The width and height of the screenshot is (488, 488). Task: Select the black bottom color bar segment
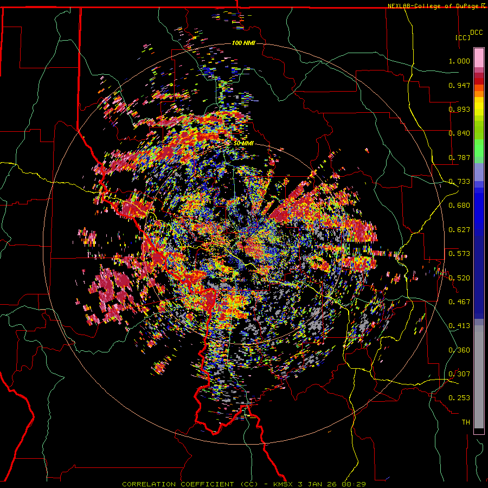click(x=479, y=431)
